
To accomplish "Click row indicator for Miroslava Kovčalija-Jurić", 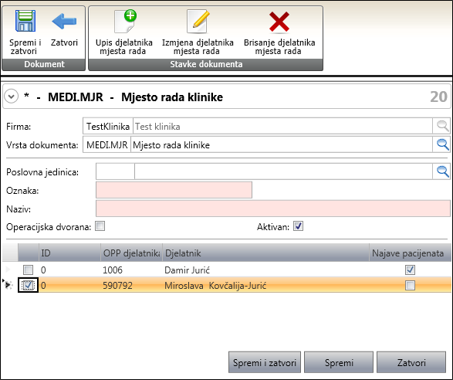I will click(8, 285).
